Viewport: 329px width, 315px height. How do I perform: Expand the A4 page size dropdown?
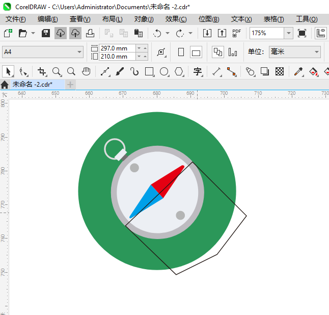point(79,52)
